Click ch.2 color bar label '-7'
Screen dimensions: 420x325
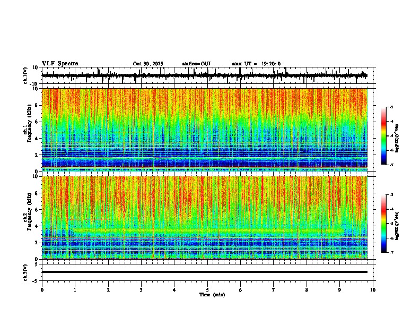coord(391,252)
